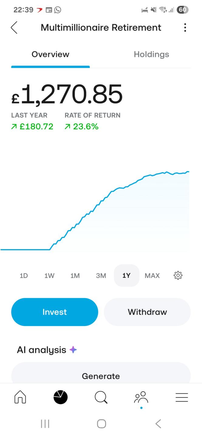Open search magnifying glass icon

[101, 397]
